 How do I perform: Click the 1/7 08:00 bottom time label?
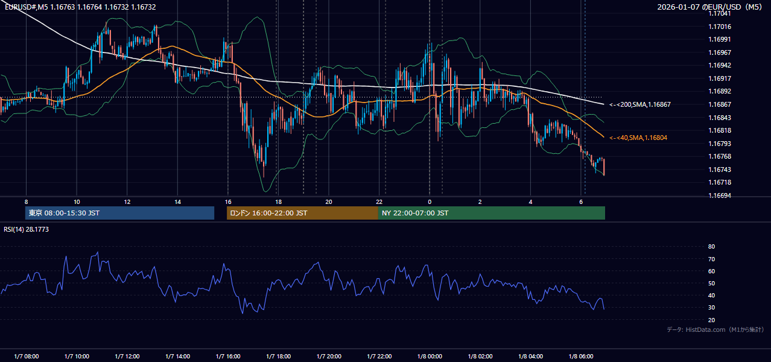click(26, 357)
